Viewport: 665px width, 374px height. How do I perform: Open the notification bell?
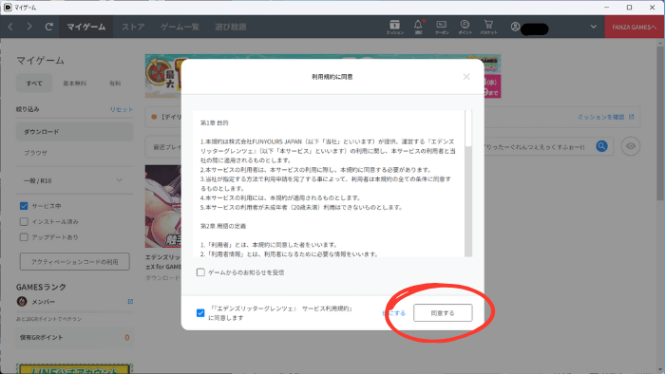coord(418,27)
